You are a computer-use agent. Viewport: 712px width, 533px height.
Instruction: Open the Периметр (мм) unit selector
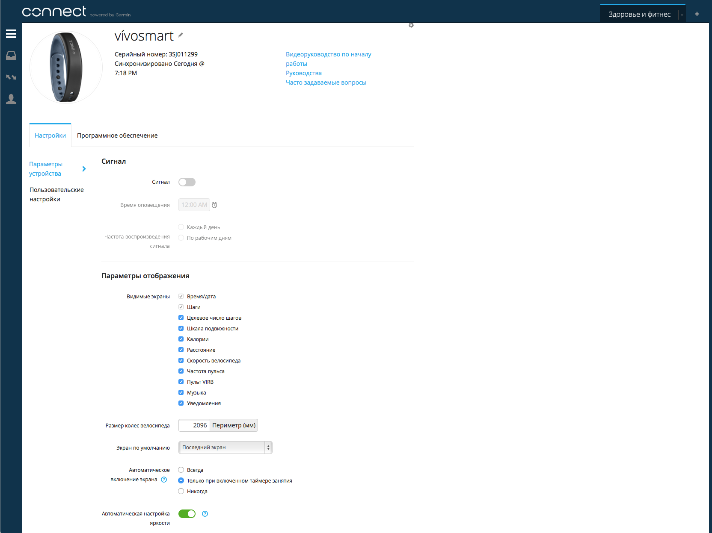click(234, 425)
